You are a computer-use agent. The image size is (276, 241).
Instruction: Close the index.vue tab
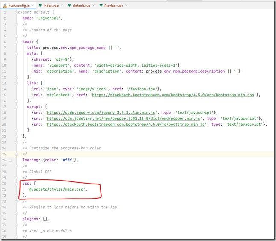[62, 6]
